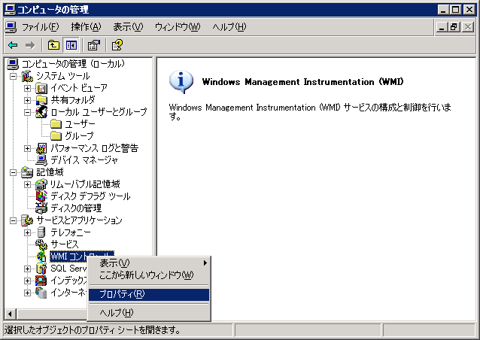Expand the インデックス node
Screen dimensions: 480x340
click(x=27, y=281)
